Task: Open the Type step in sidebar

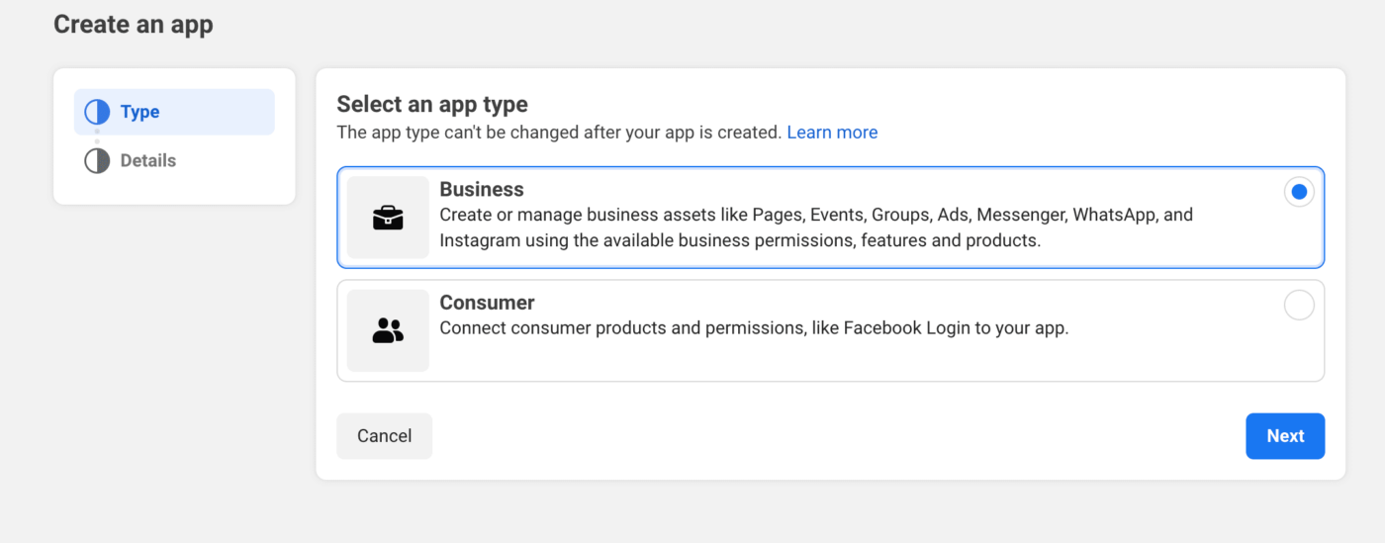Action: 174,112
